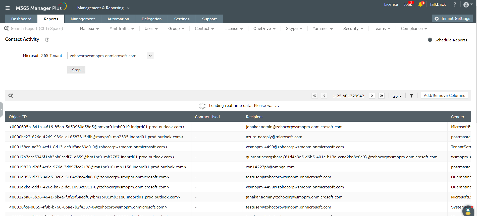Expand the Yammer reports dropdown
Screen dimensions: 477x216
[323, 29]
